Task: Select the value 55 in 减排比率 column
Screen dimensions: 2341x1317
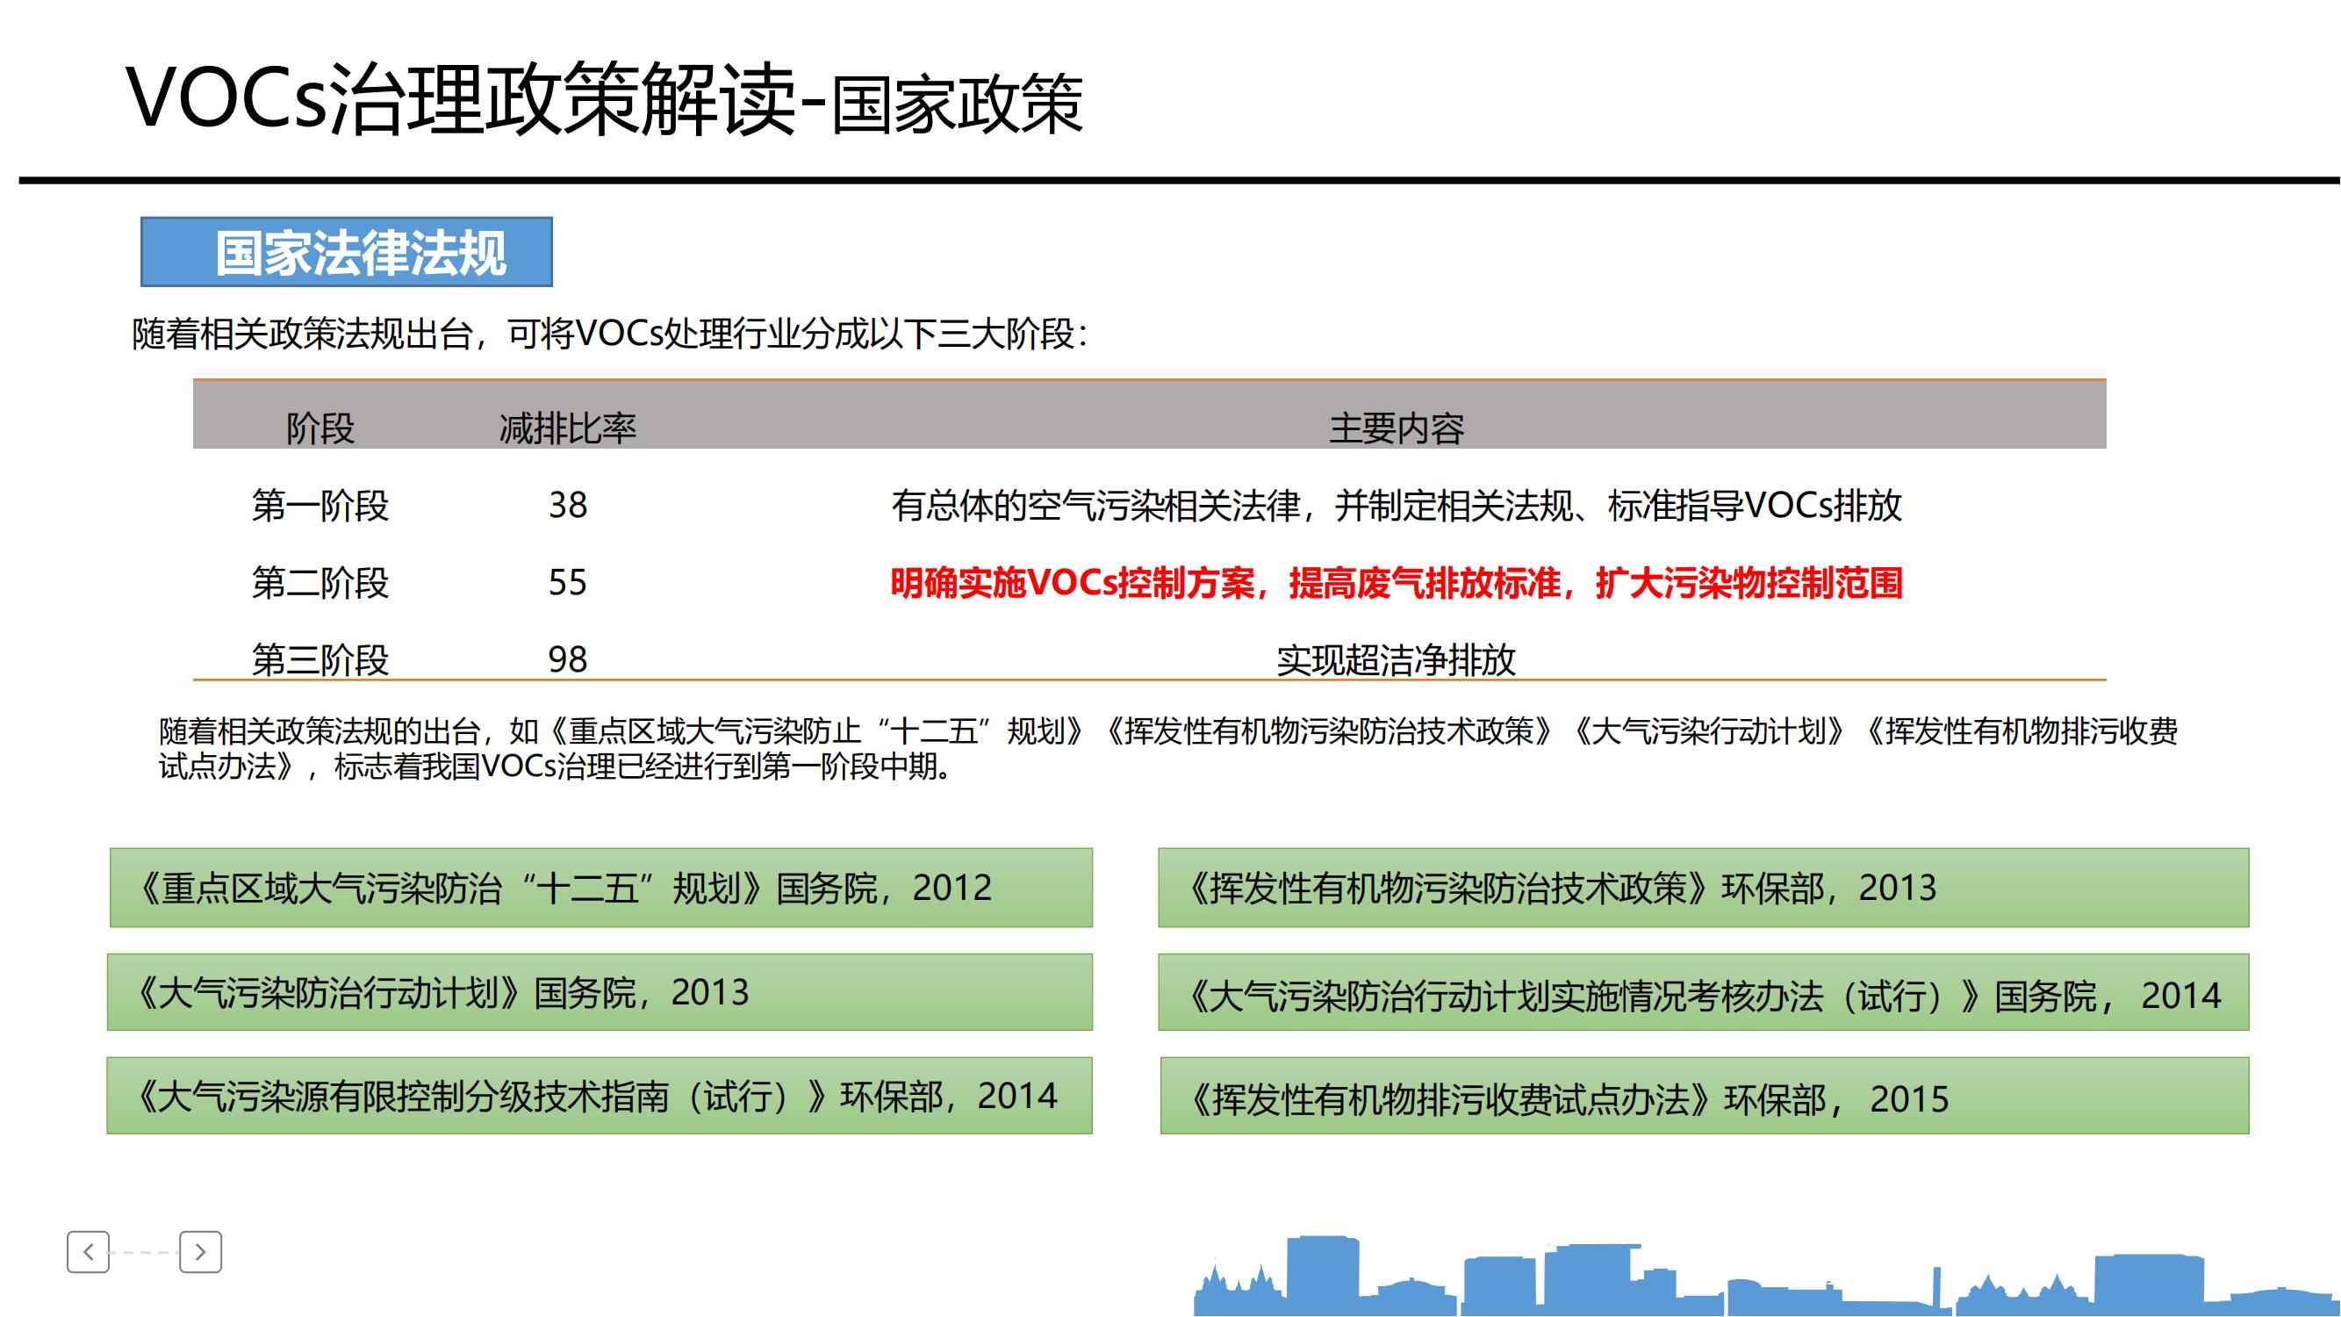Action: pos(567,582)
